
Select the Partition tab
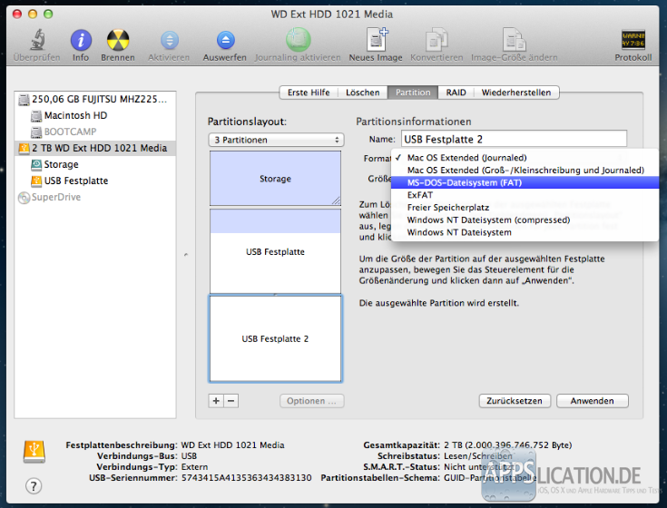click(413, 93)
